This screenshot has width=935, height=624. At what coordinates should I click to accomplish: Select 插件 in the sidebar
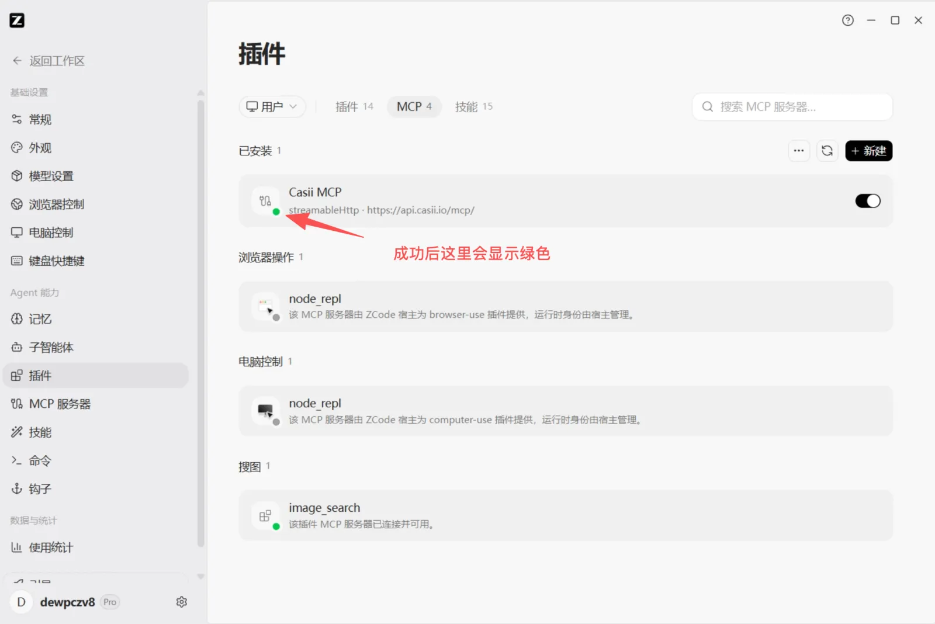[95, 375]
